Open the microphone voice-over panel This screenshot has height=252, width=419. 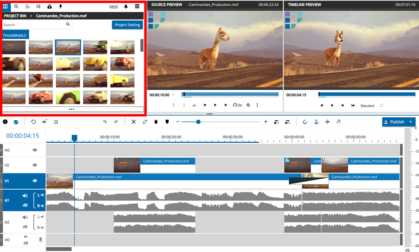point(61,7)
